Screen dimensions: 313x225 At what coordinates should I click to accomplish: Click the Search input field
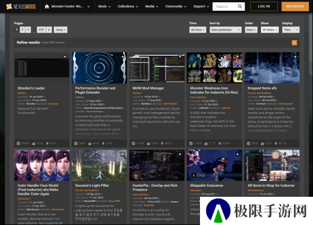[225, 6]
